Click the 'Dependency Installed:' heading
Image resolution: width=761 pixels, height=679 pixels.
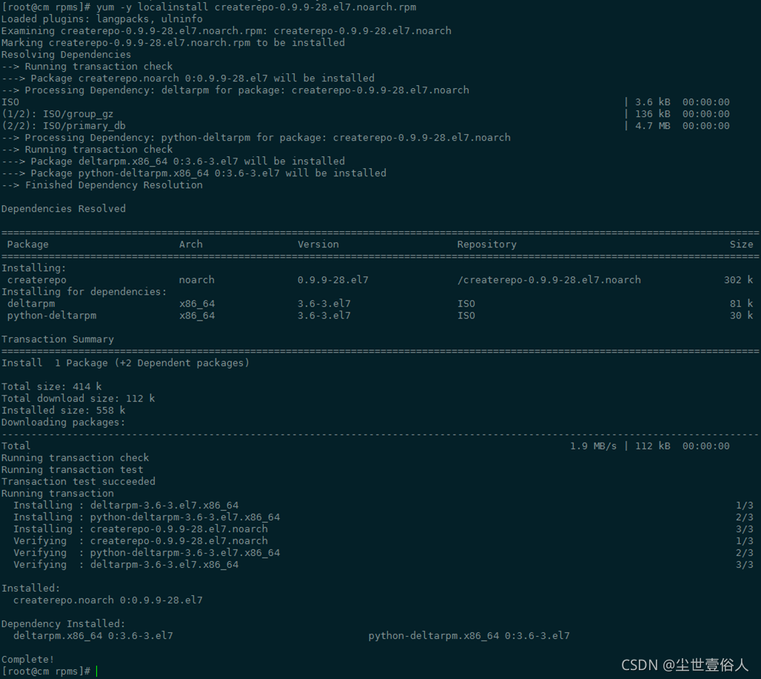63,623
